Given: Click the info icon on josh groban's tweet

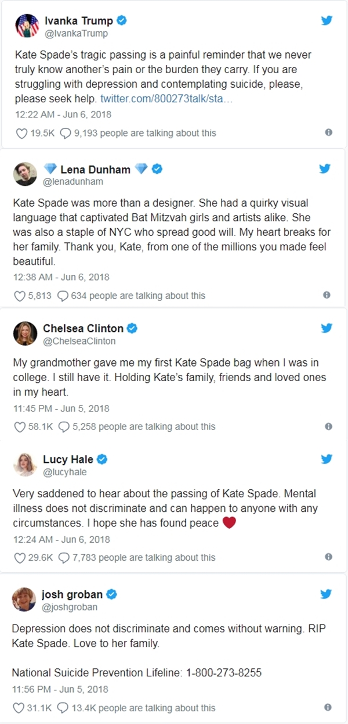Looking at the screenshot, I should pyautogui.click(x=328, y=707).
